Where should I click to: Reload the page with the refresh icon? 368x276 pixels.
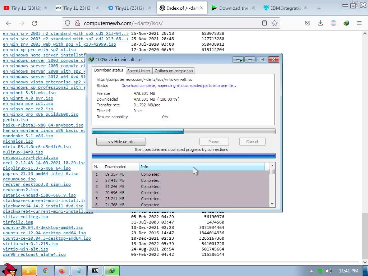tap(35, 23)
